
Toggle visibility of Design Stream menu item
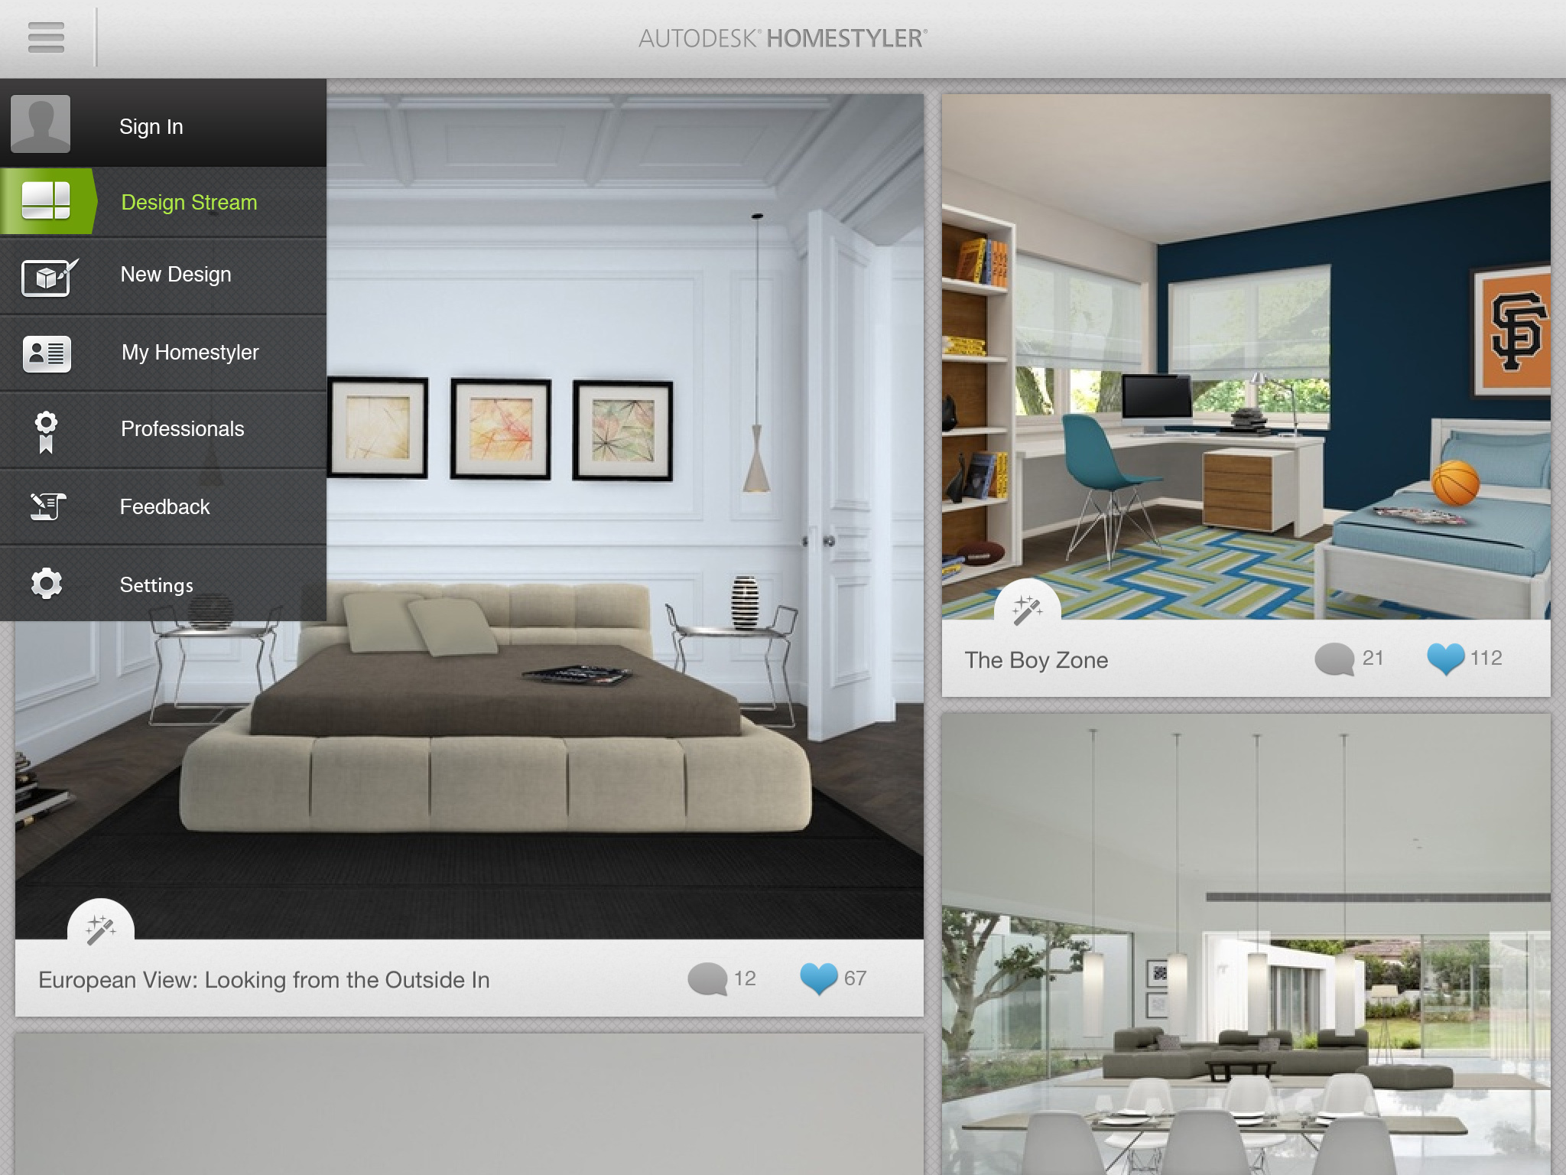pos(189,203)
